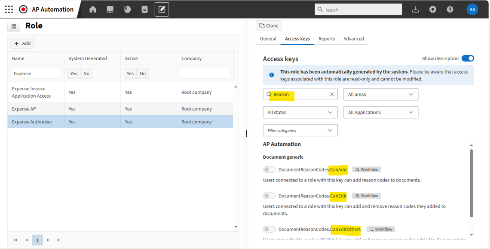This screenshot has height=249, width=490.
Task: Open the pie chart reports icon
Action: click(127, 9)
